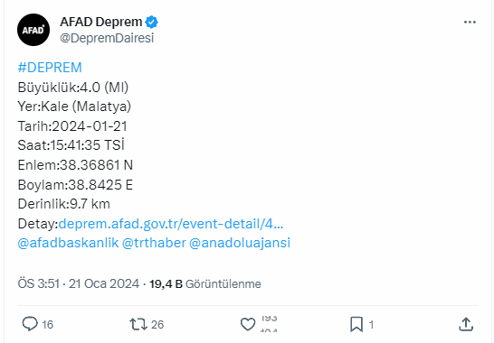
Task: Follow the #DEPREM hashtag link
Action: tap(50, 68)
